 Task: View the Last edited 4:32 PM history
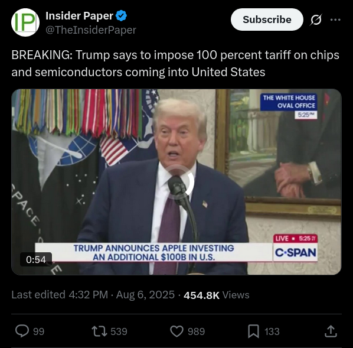click(60, 295)
